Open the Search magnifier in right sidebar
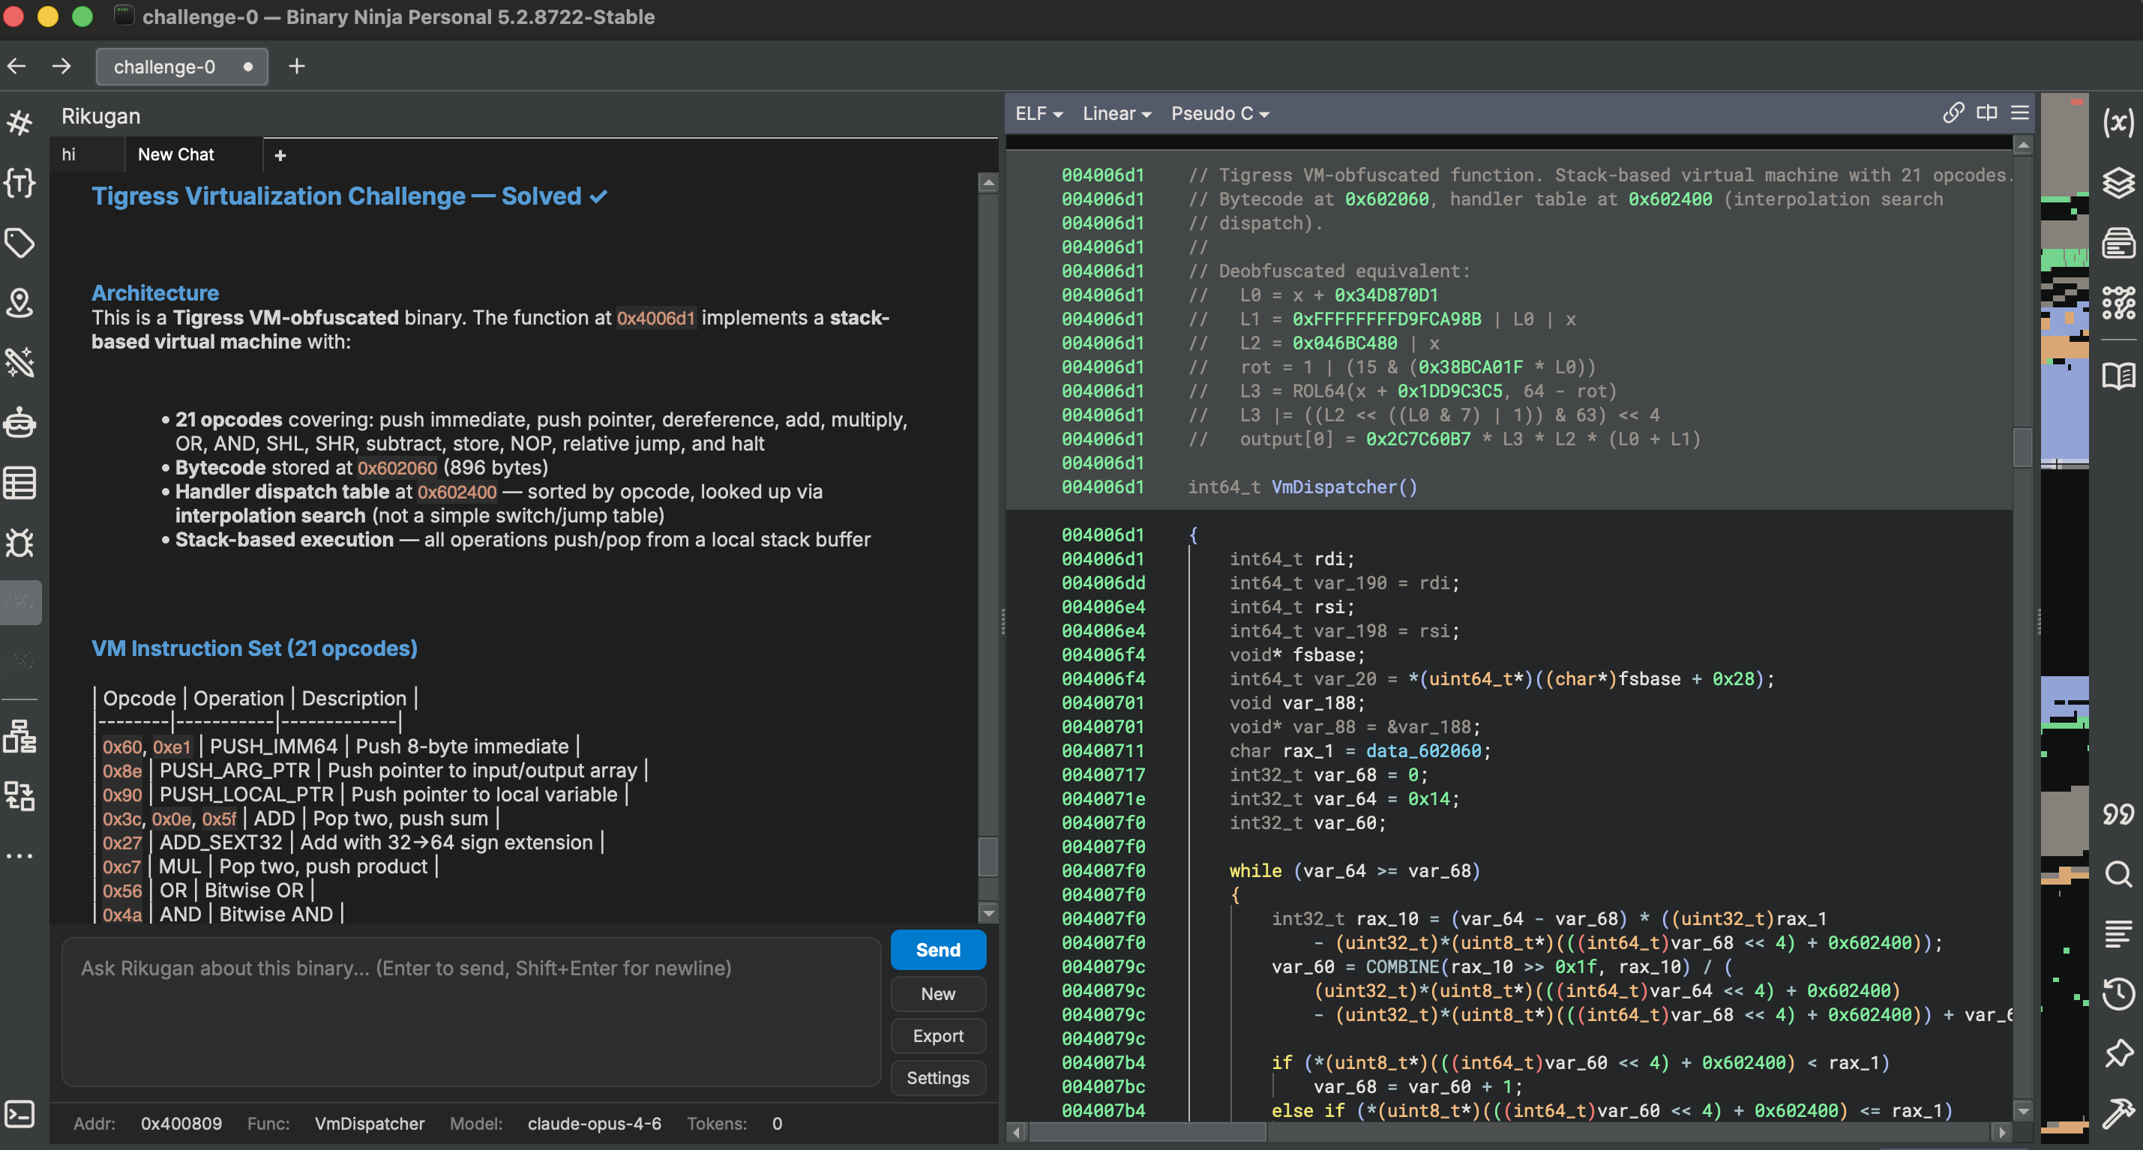The width and height of the screenshot is (2143, 1150). tap(2118, 874)
